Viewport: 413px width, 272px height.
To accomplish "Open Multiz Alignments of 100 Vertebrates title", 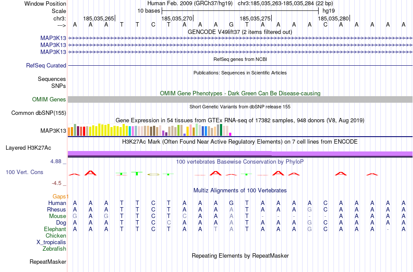I will (x=240, y=191).
